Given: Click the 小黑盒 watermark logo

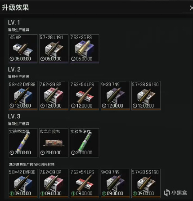Looking at the screenshot, I should coord(175,193).
